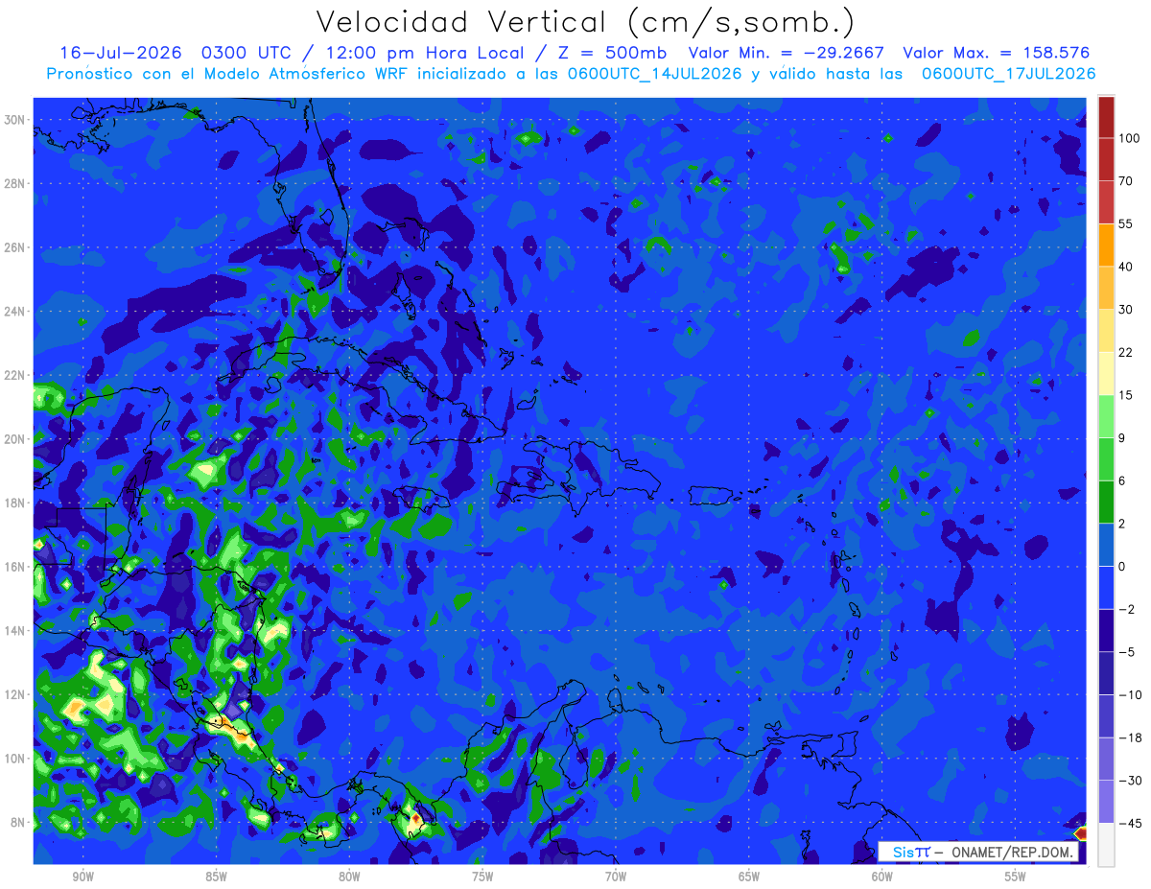Click the white bottom colorbar segment below -45
Viewport: 1151px width, 889px height.
point(1107,845)
